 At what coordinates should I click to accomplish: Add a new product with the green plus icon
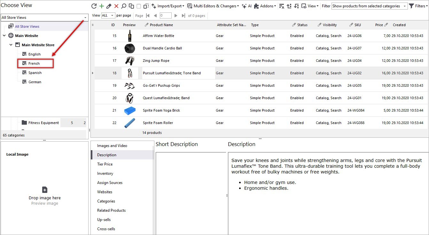pos(101,6)
